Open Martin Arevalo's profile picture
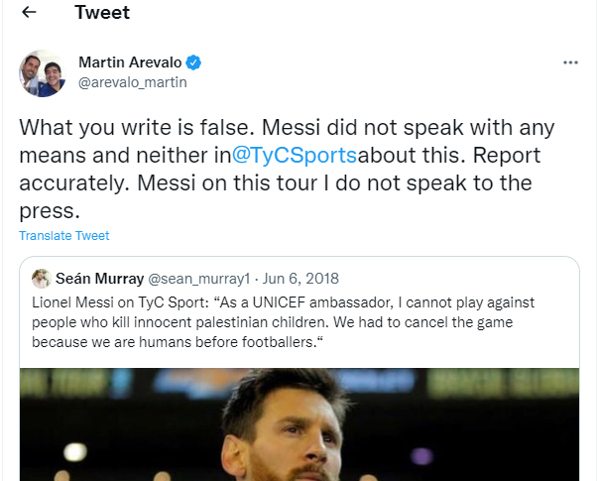This screenshot has width=598, height=481. pos(42,73)
